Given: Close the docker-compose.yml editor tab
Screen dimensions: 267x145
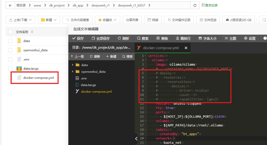Looking at the screenshot, I should [x=186, y=48].
